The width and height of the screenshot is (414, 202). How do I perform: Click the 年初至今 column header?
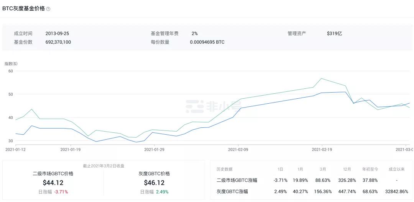pyautogui.click(x=370, y=169)
